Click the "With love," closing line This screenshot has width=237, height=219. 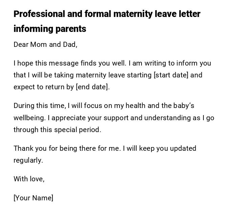coord(29,179)
